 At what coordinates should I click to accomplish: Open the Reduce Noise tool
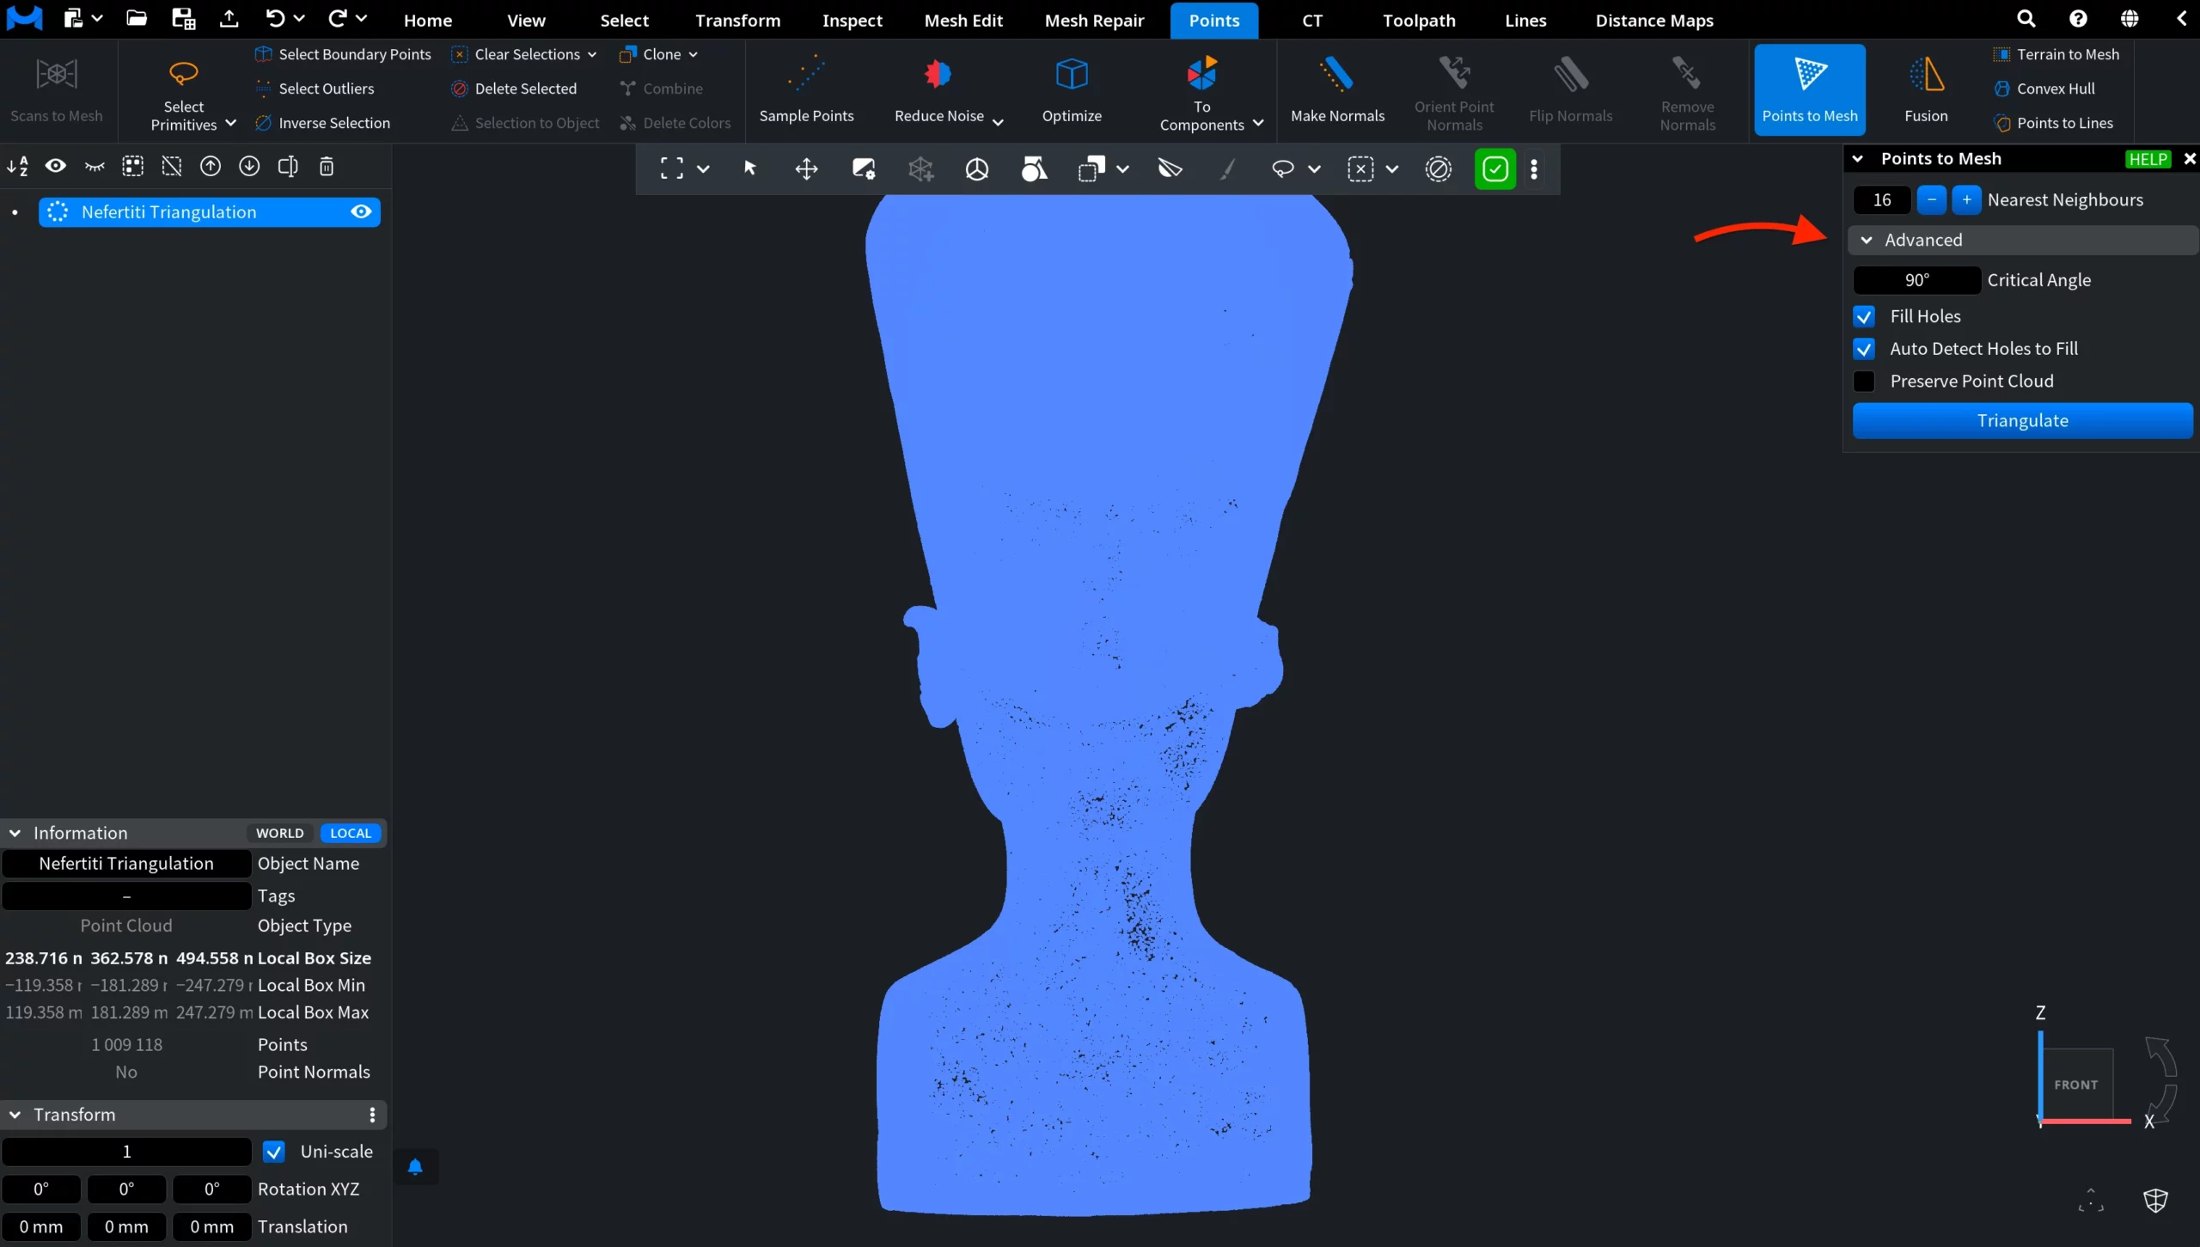(949, 89)
